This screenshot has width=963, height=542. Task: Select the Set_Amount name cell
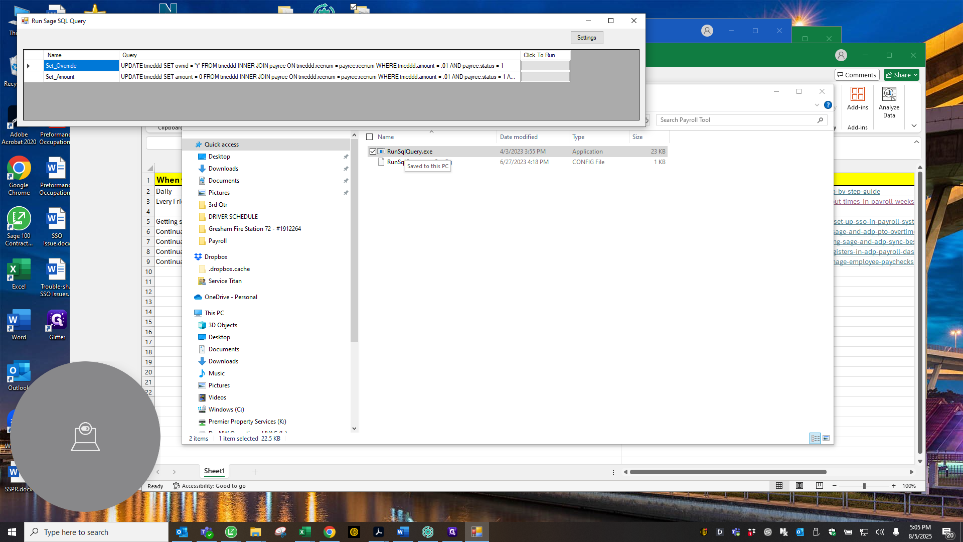(x=81, y=77)
